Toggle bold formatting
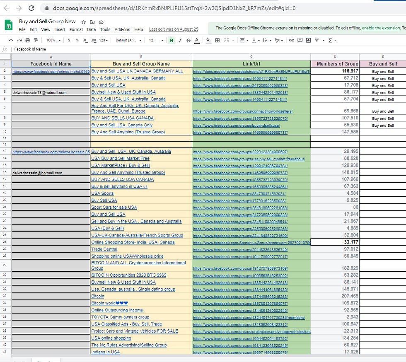 pos(172,41)
